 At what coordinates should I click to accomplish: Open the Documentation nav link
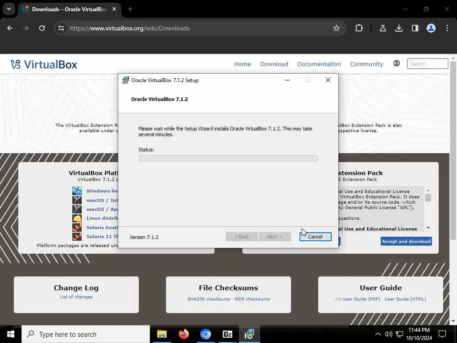[x=319, y=64]
